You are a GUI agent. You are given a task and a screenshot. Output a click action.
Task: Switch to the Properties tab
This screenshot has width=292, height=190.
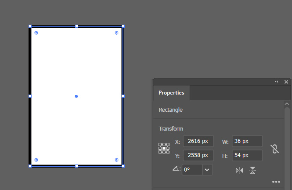171,93
